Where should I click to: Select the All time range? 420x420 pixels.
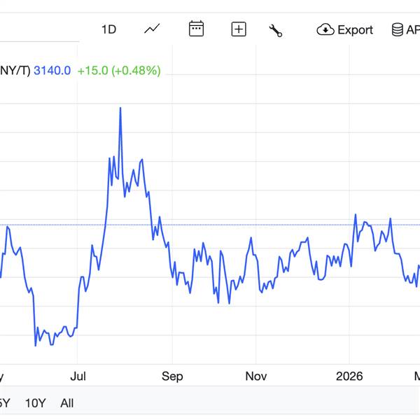[x=67, y=403]
